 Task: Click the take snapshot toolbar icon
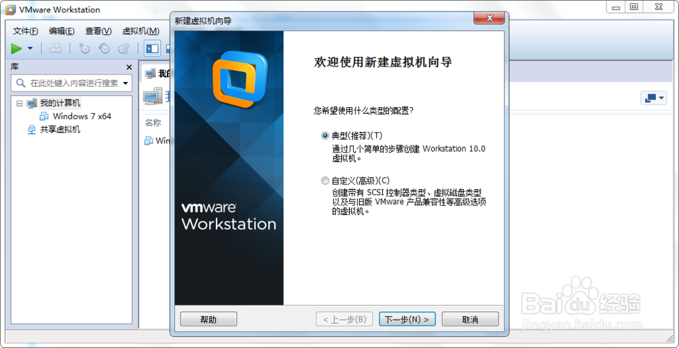coord(84,48)
